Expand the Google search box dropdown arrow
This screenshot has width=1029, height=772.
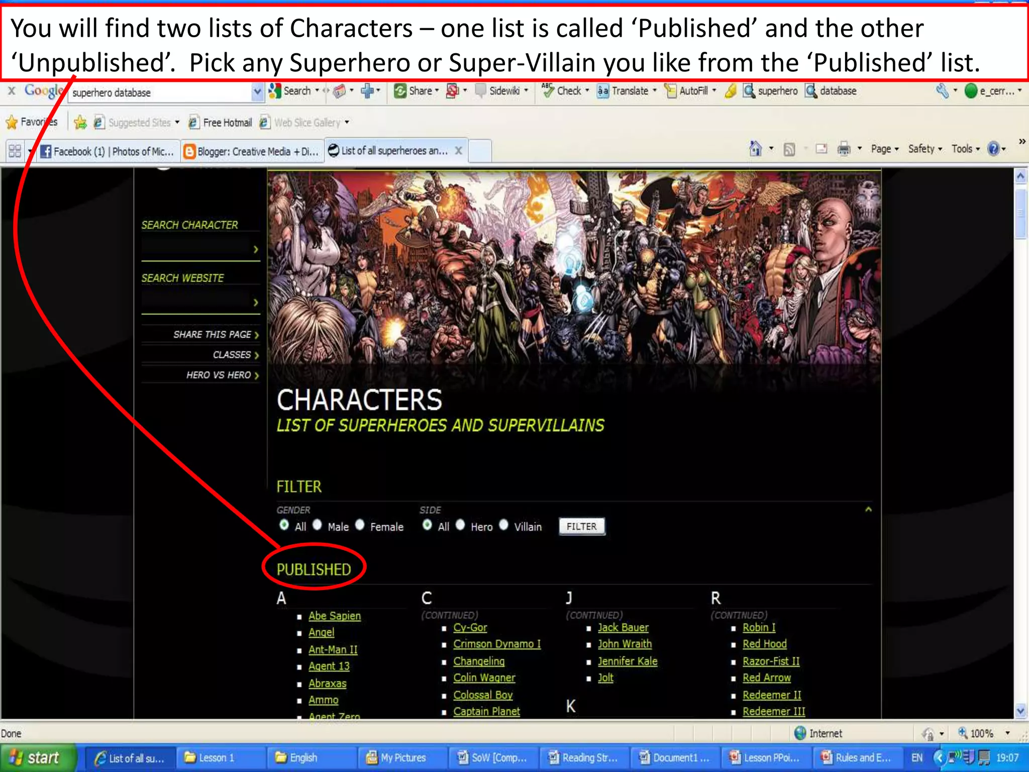[x=257, y=92]
